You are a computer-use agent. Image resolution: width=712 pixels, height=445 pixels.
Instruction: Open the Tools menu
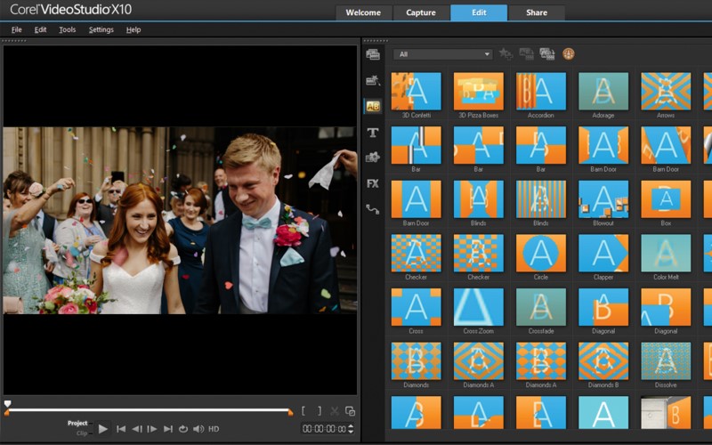click(68, 29)
